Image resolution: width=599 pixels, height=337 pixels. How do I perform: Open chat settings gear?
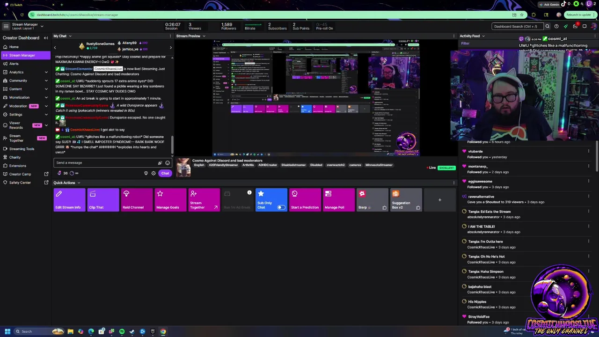(153, 173)
